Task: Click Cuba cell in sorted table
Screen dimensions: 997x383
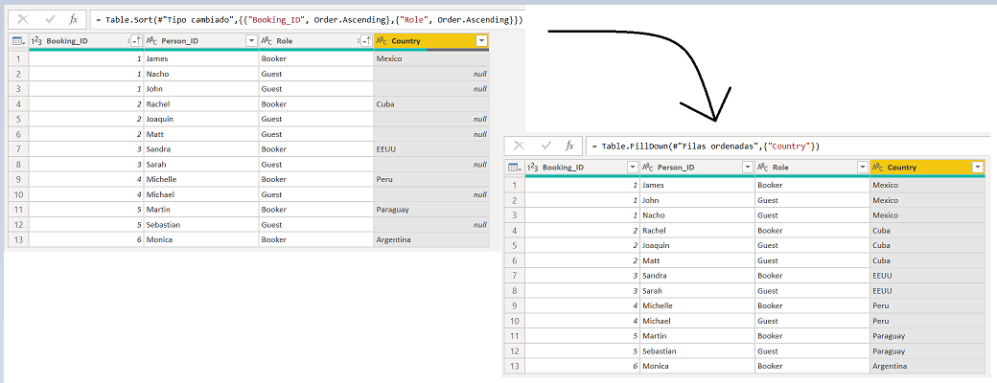Action: pos(431,103)
